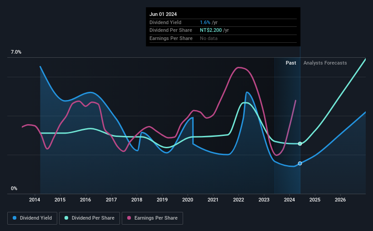Click the NT$2.200 dividend per share value

tap(211, 30)
